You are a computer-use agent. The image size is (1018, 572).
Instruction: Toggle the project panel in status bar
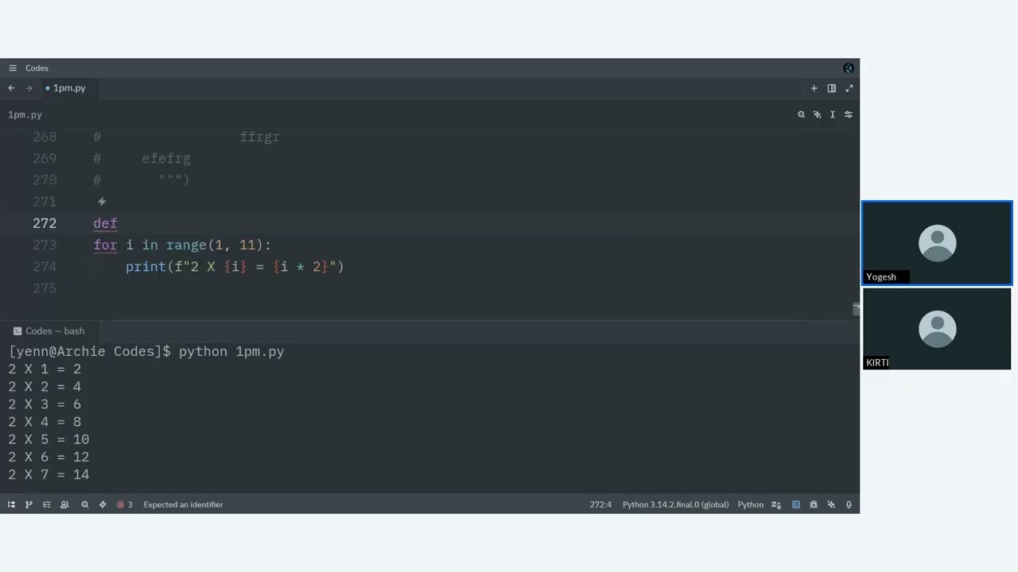(x=11, y=504)
